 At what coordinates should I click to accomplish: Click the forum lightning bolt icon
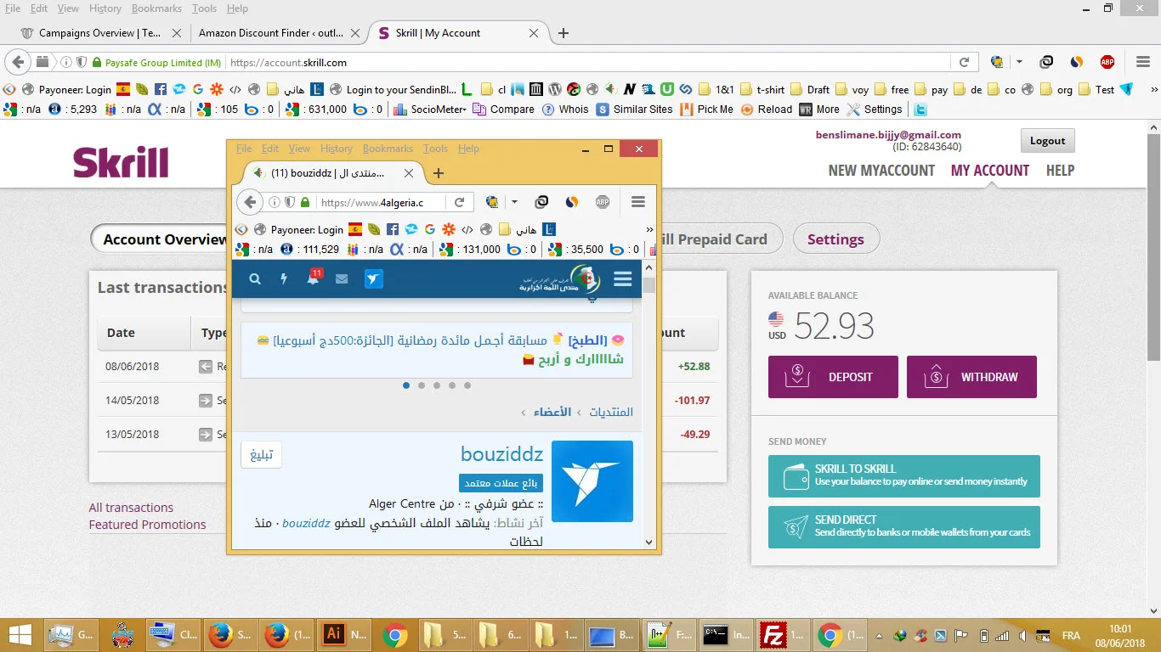pos(284,278)
